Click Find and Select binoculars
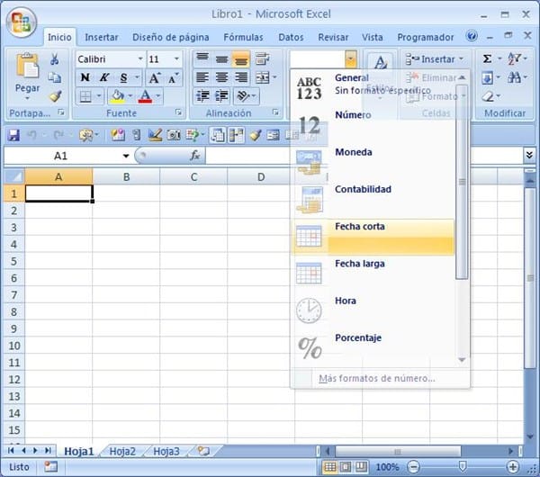This screenshot has width=540, height=477. pyautogui.click(x=514, y=77)
